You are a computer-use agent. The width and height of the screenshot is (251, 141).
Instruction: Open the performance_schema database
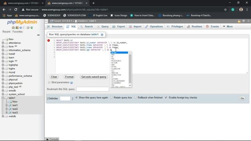click(20, 76)
